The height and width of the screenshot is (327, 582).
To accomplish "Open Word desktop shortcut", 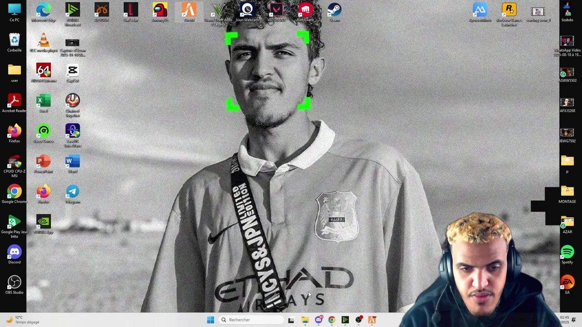I will coord(72,163).
